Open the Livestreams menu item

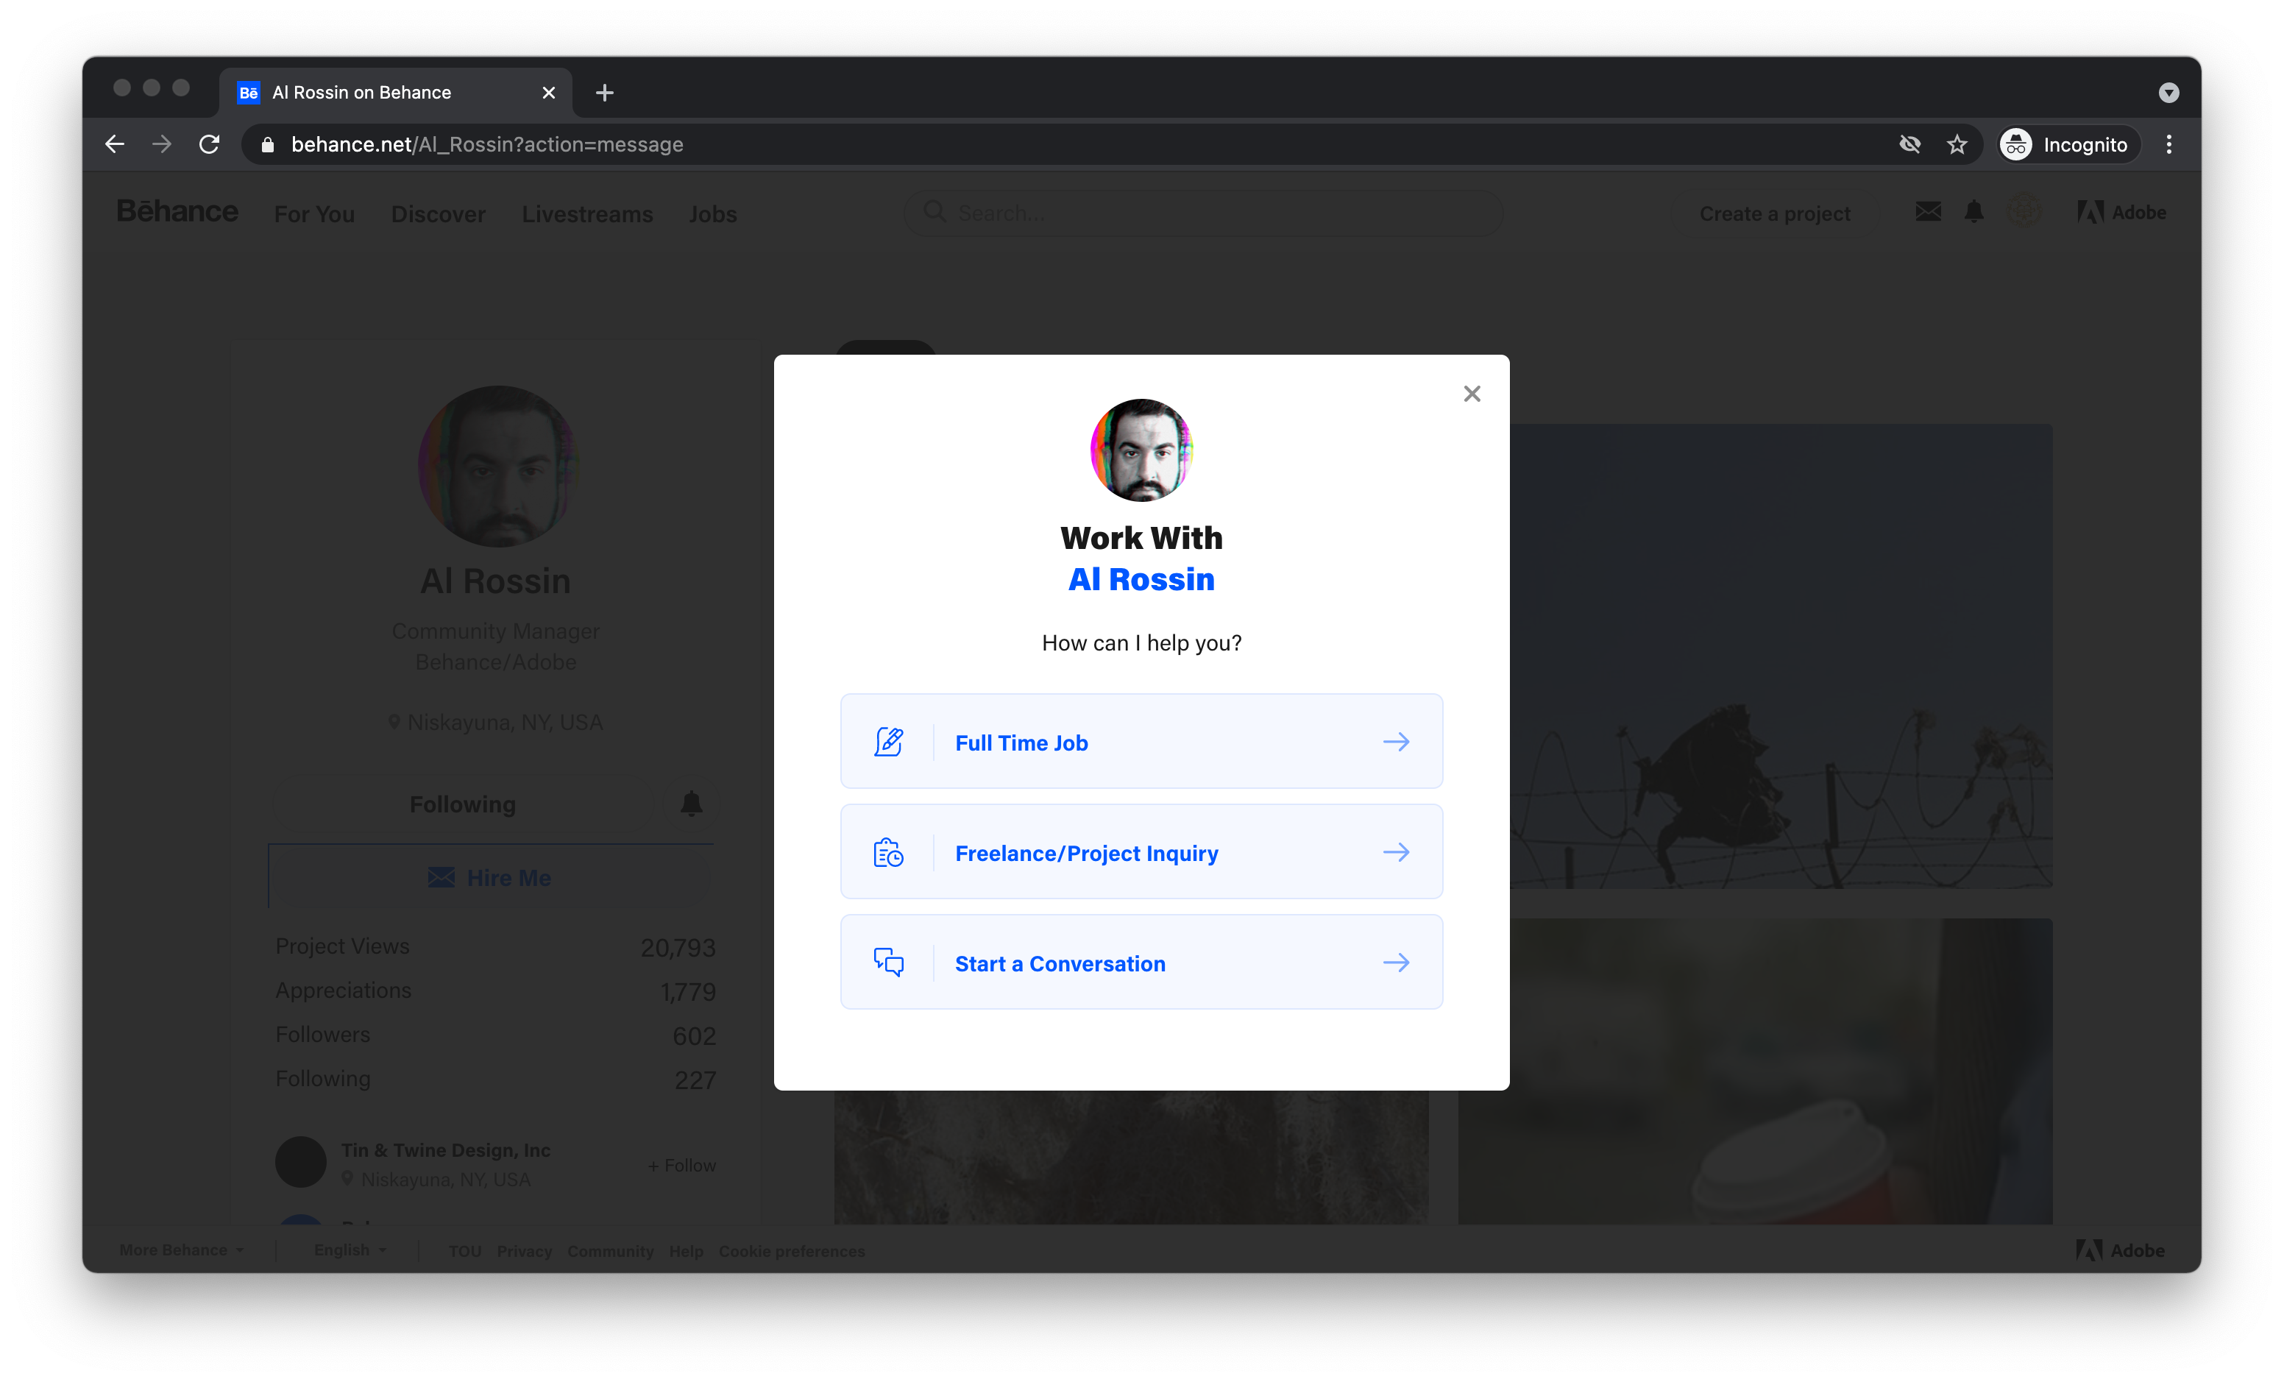click(x=588, y=214)
